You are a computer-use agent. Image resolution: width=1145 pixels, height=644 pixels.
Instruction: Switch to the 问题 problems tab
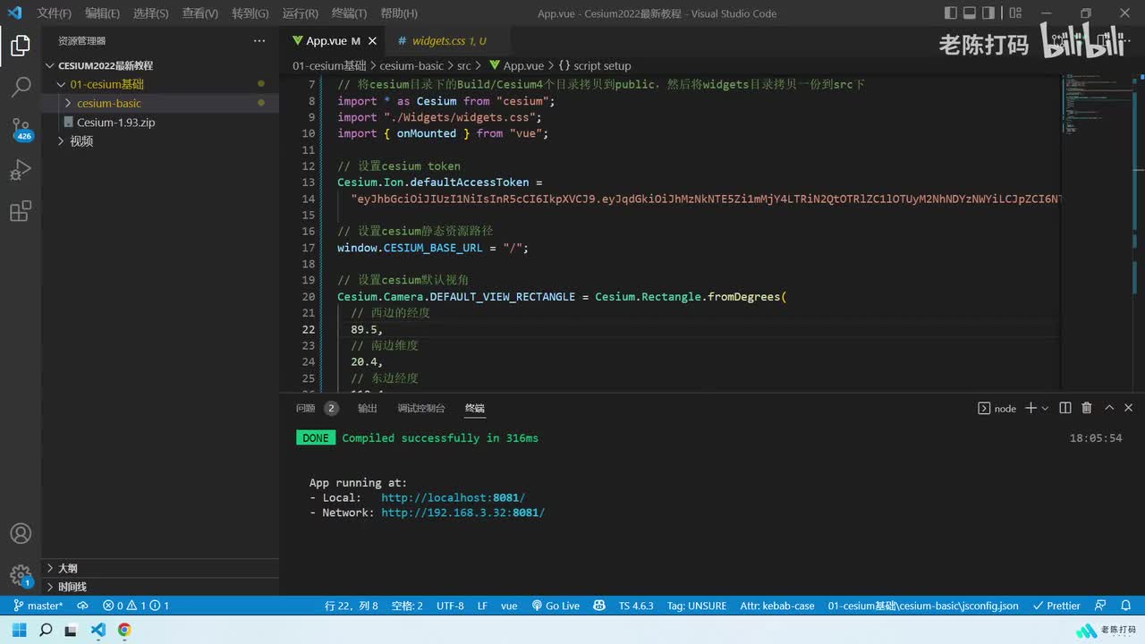pyautogui.click(x=306, y=408)
